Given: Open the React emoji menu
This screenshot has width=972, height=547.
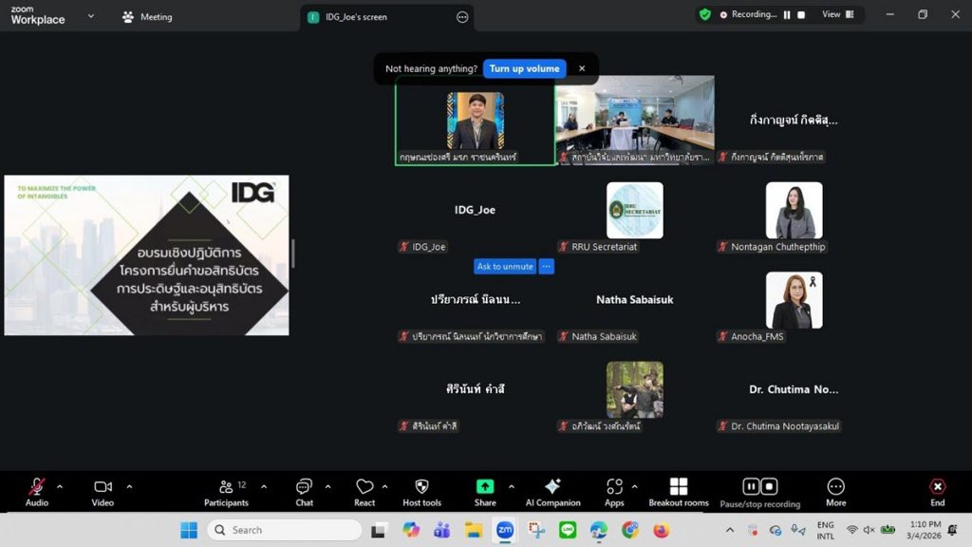Looking at the screenshot, I should pyautogui.click(x=364, y=491).
